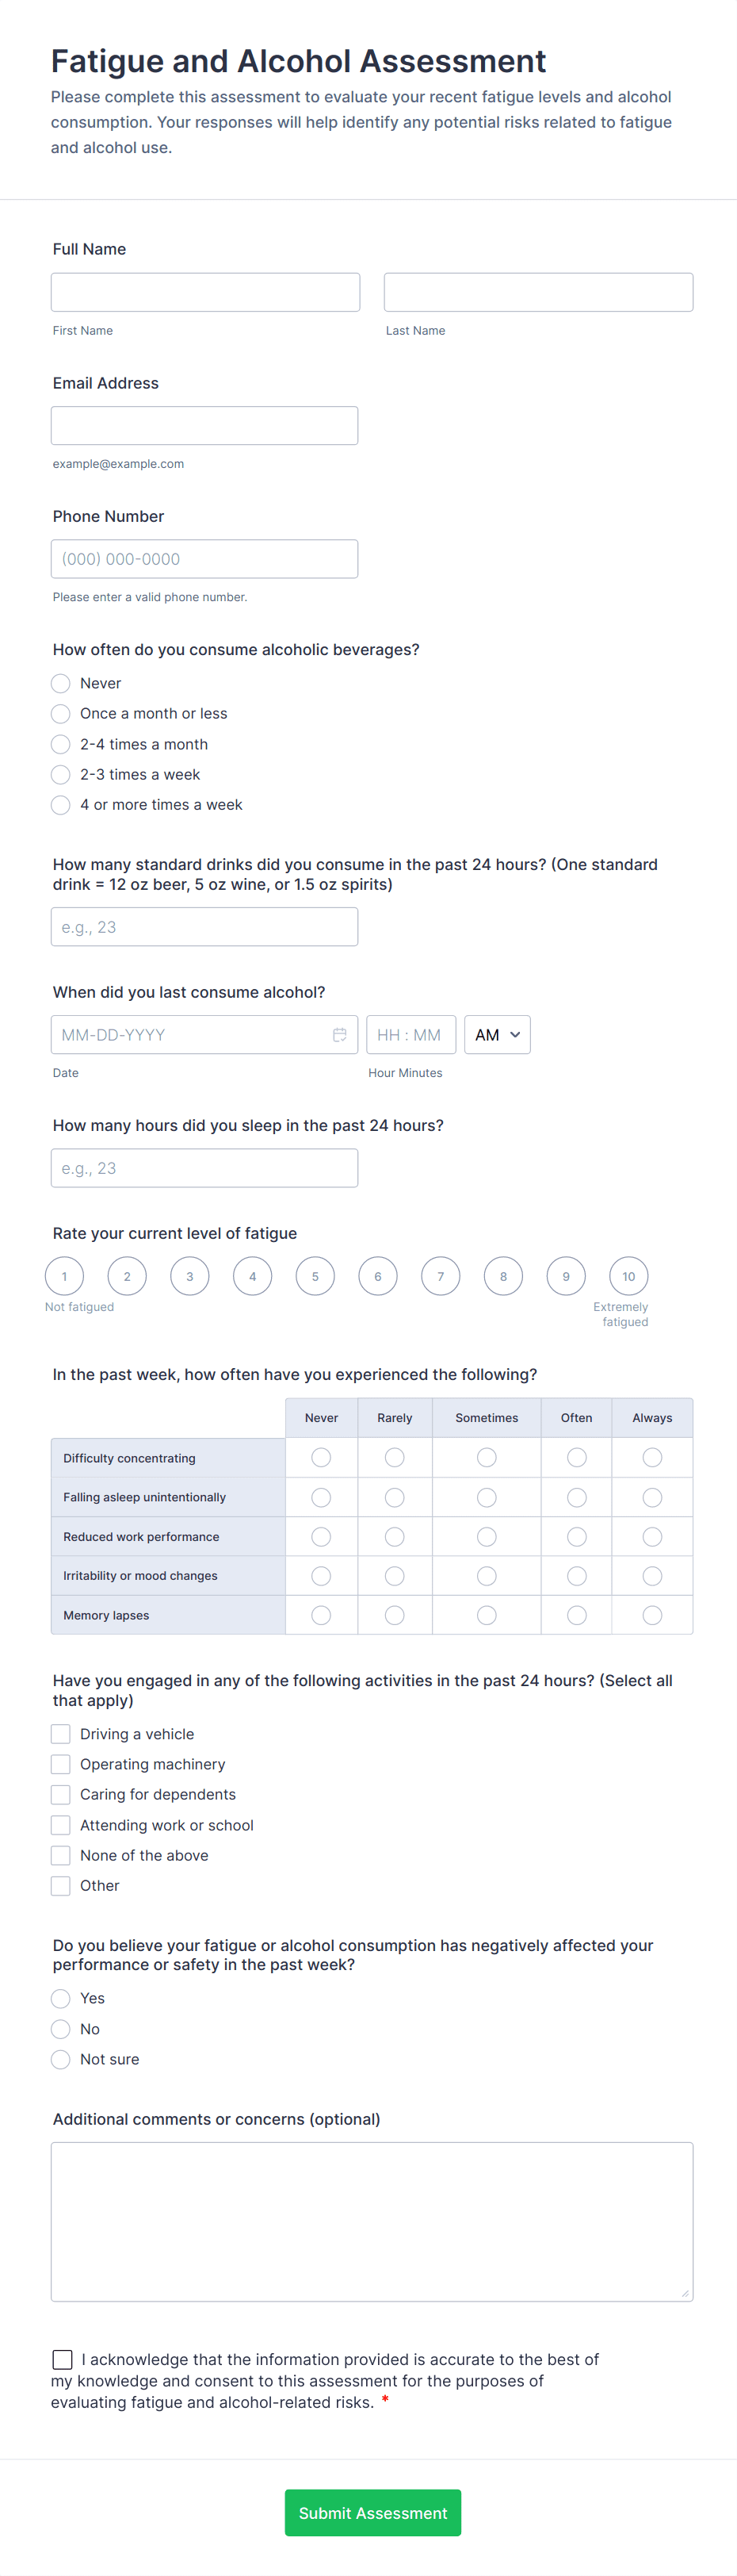Select fatigue rating 7

pos(441,1276)
